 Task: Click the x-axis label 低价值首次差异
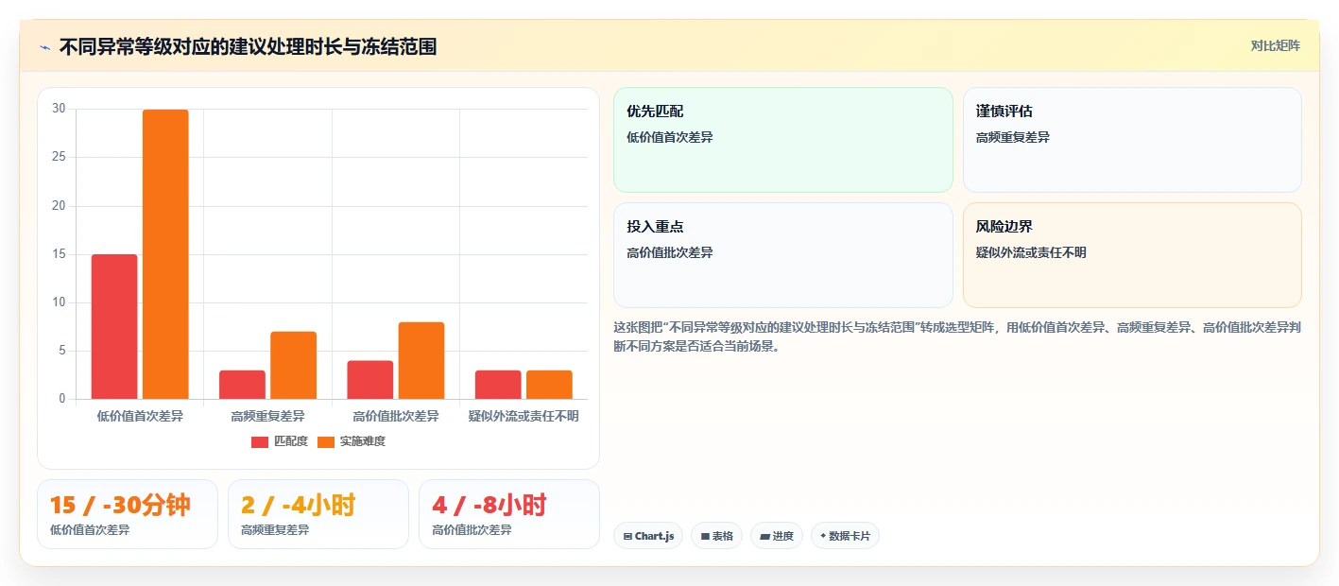140,416
